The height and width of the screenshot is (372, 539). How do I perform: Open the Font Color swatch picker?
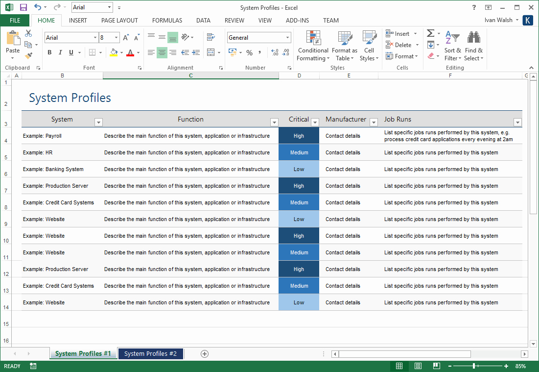point(138,52)
